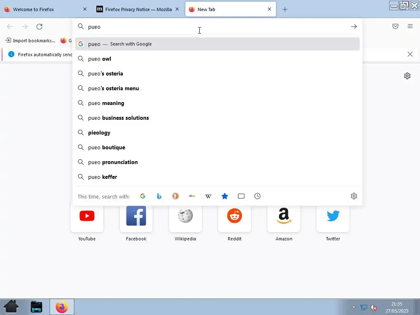Click the Go arrow in the address bar
Image resolution: width=420 pixels, height=315 pixels.
pos(354,27)
